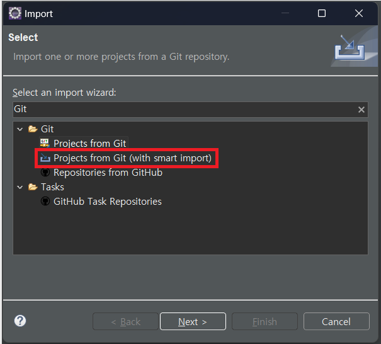Select Projects from Git (with smart import)
Screen dimensions: 381x344
coord(132,158)
